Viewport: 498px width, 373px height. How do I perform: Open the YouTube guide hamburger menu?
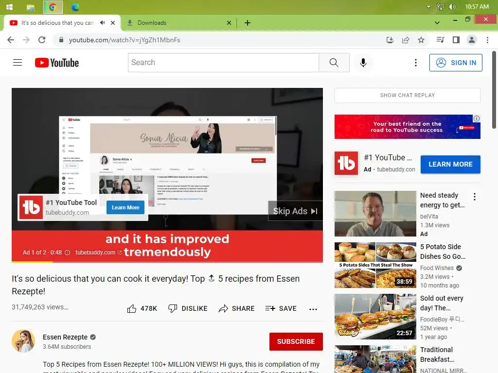(x=18, y=63)
